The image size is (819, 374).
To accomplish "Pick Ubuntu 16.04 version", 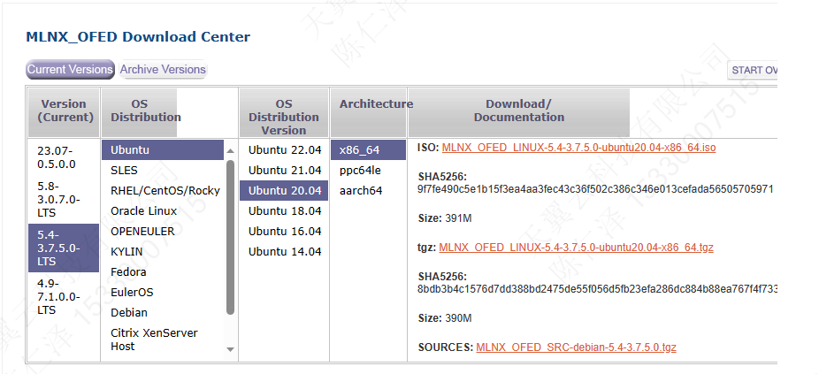I will pos(284,232).
